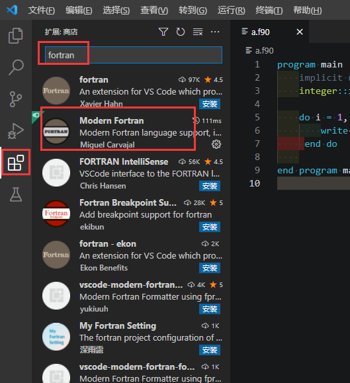
Task: Click publisher name 深雨霊
Action: click(91, 350)
